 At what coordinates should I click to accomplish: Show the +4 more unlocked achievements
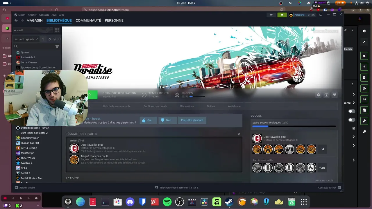point(322,149)
